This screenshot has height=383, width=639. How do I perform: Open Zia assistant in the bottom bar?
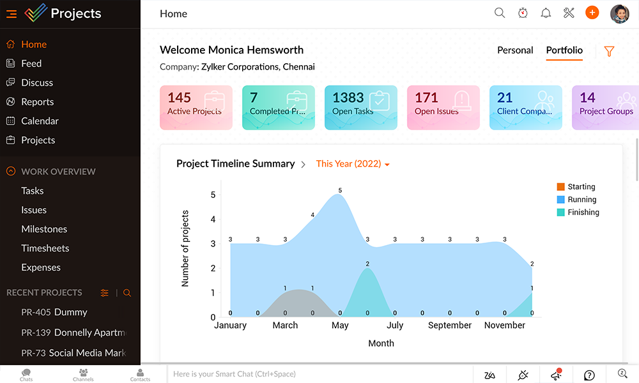[x=489, y=375]
